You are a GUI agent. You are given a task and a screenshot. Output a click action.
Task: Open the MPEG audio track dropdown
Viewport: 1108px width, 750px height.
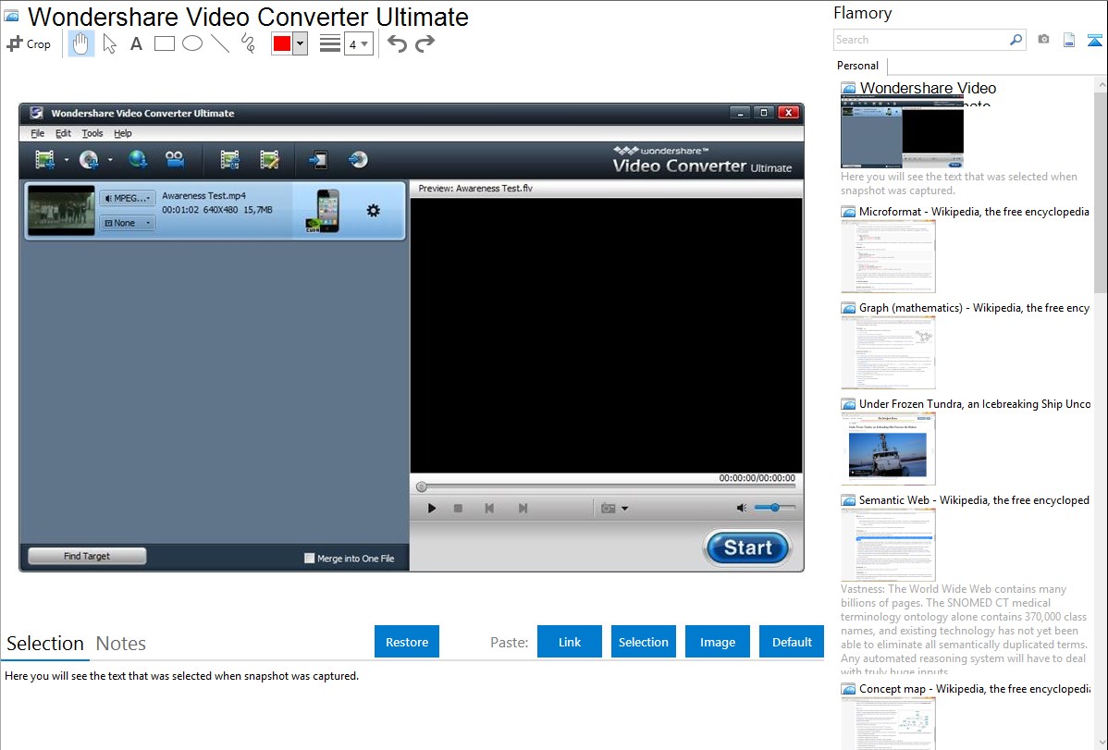click(128, 198)
